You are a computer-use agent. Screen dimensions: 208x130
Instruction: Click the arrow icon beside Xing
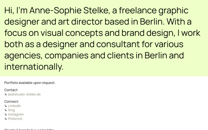pyautogui.click(x=6, y=110)
